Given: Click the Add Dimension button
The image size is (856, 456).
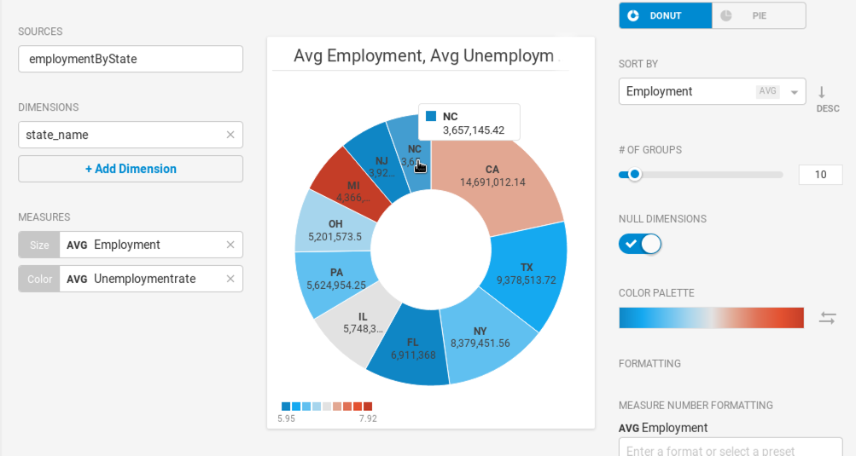Looking at the screenshot, I should coord(131,169).
